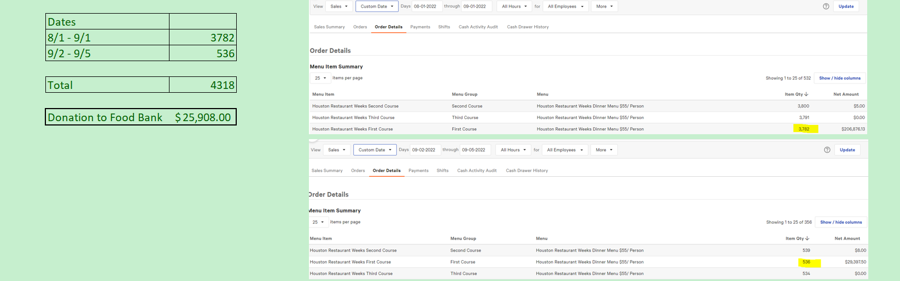
Task: Select spreadsheet cell '9/2 - 9/5'
Action: pos(107,53)
